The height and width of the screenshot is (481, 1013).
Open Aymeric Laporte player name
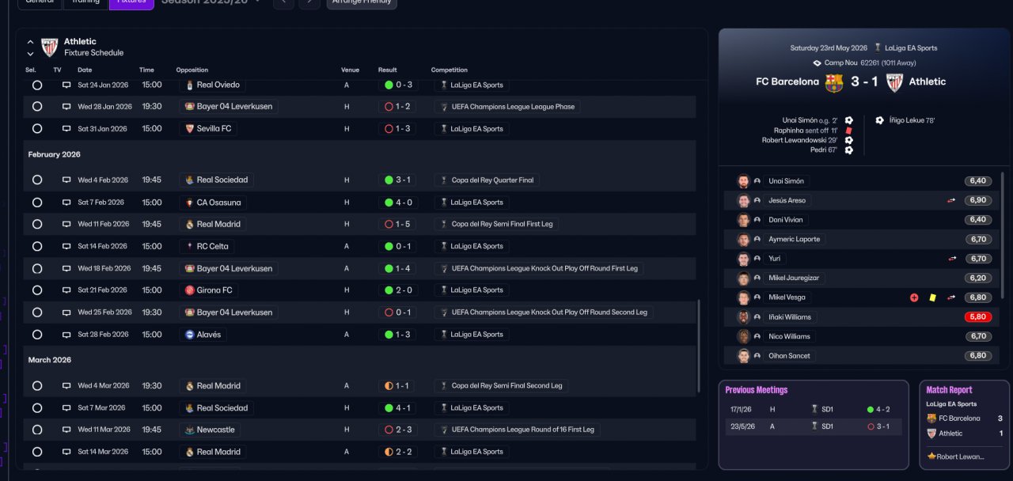[x=795, y=239]
